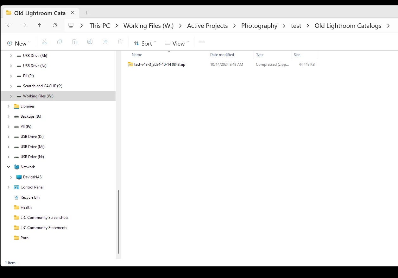
Task: Open the New item dropdown
Action: (19, 43)
